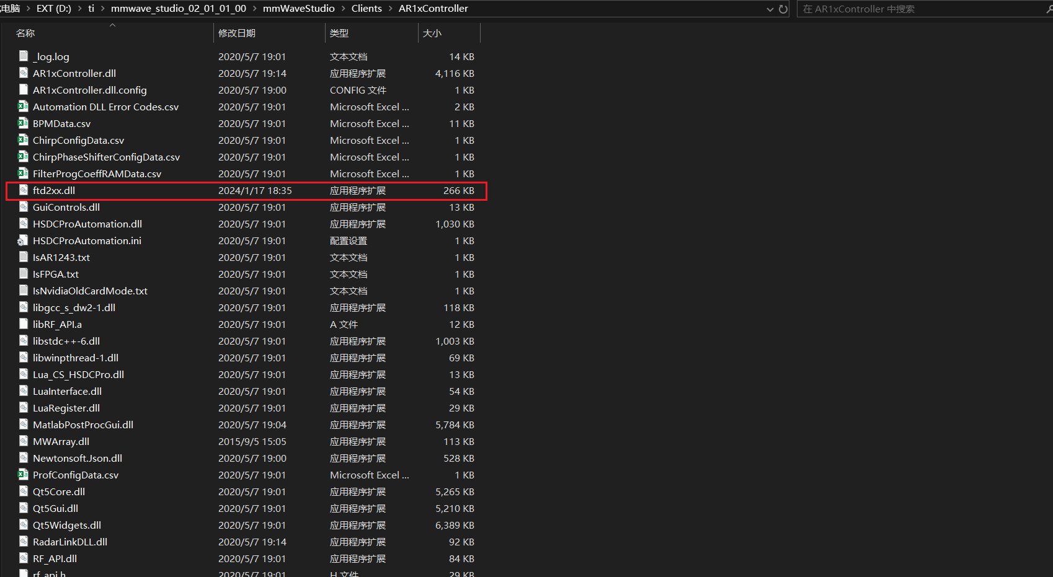Select the libstdc++-6.dll file icon

pos(24,341)
